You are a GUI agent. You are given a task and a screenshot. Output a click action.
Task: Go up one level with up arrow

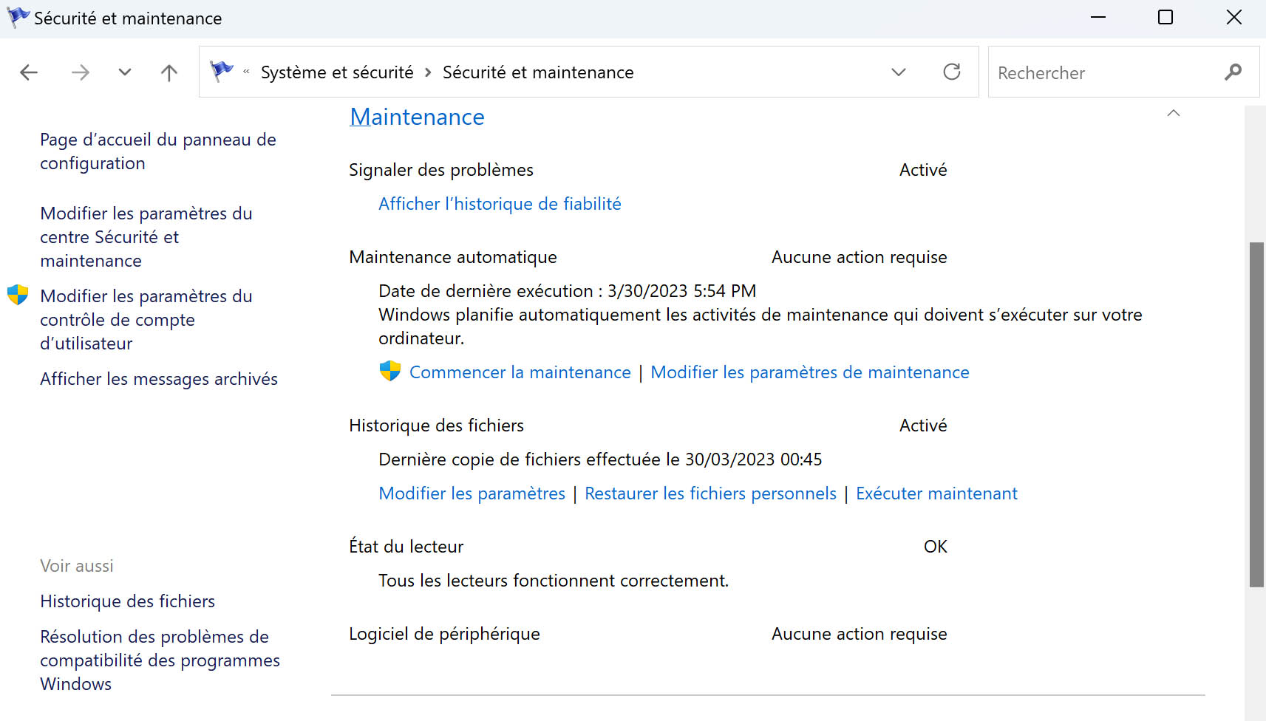pos(169,72)
